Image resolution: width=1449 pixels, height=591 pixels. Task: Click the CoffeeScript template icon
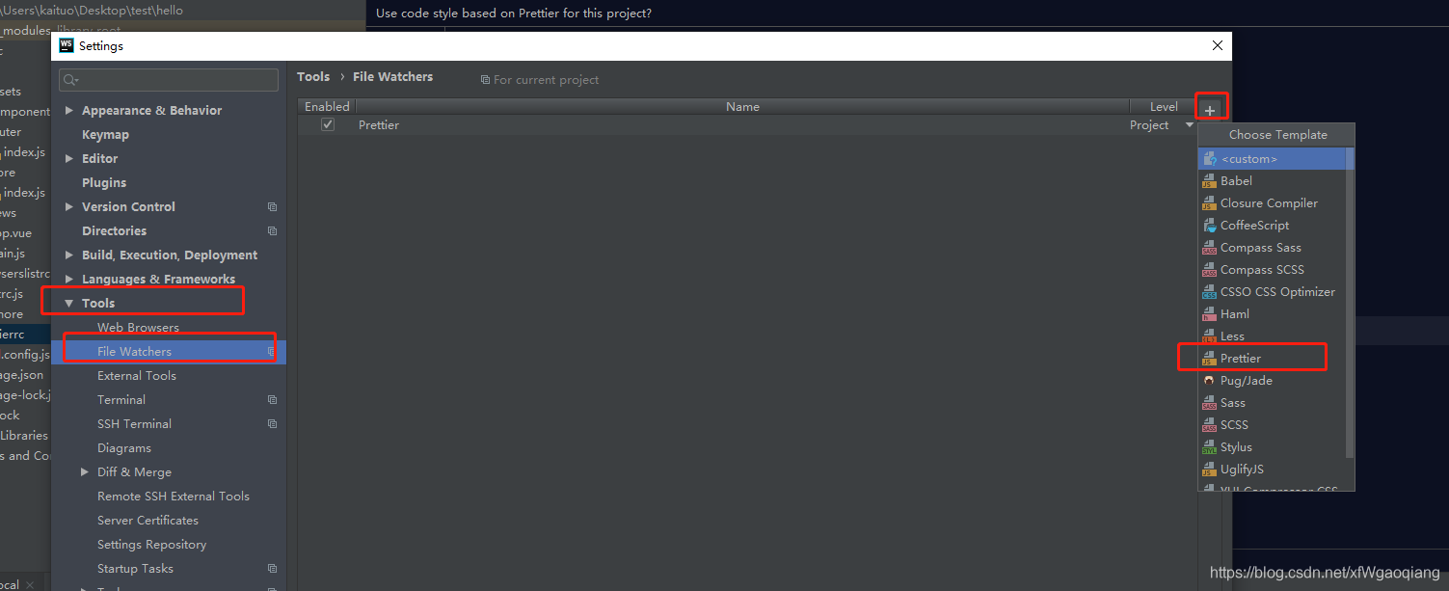click(1209, 225)
